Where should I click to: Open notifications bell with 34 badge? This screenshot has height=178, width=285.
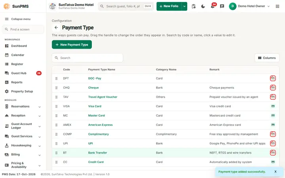213,6
